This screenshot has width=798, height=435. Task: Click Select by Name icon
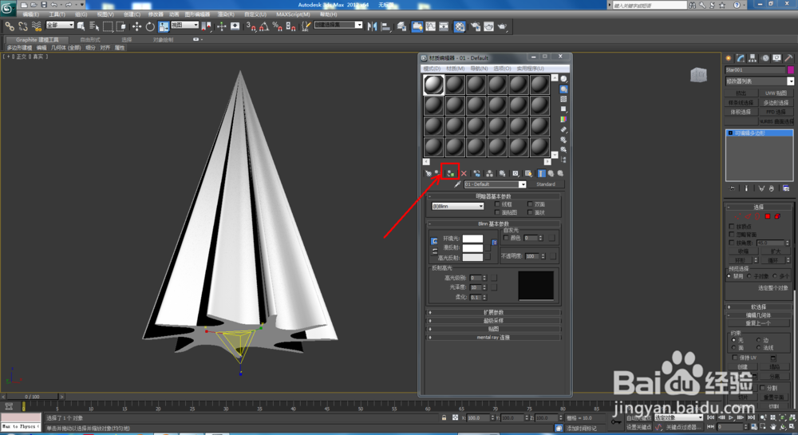(94, 26)
